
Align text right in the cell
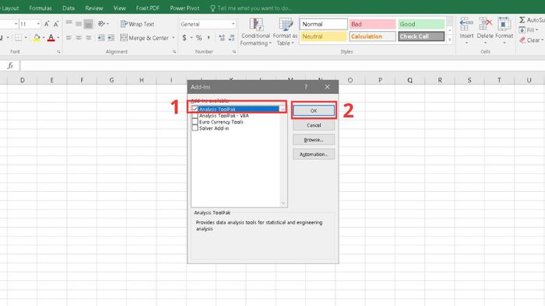pyautogui.click(x=88, y=37)
